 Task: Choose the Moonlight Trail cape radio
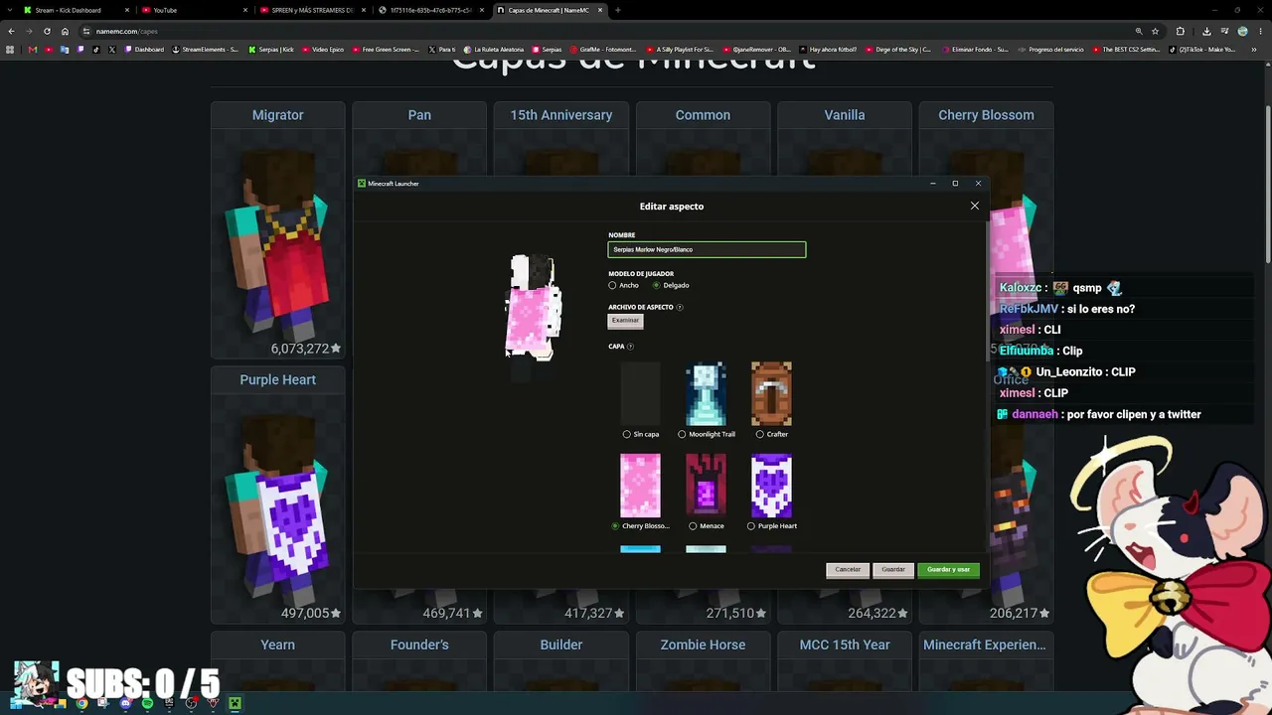point(682,435)
